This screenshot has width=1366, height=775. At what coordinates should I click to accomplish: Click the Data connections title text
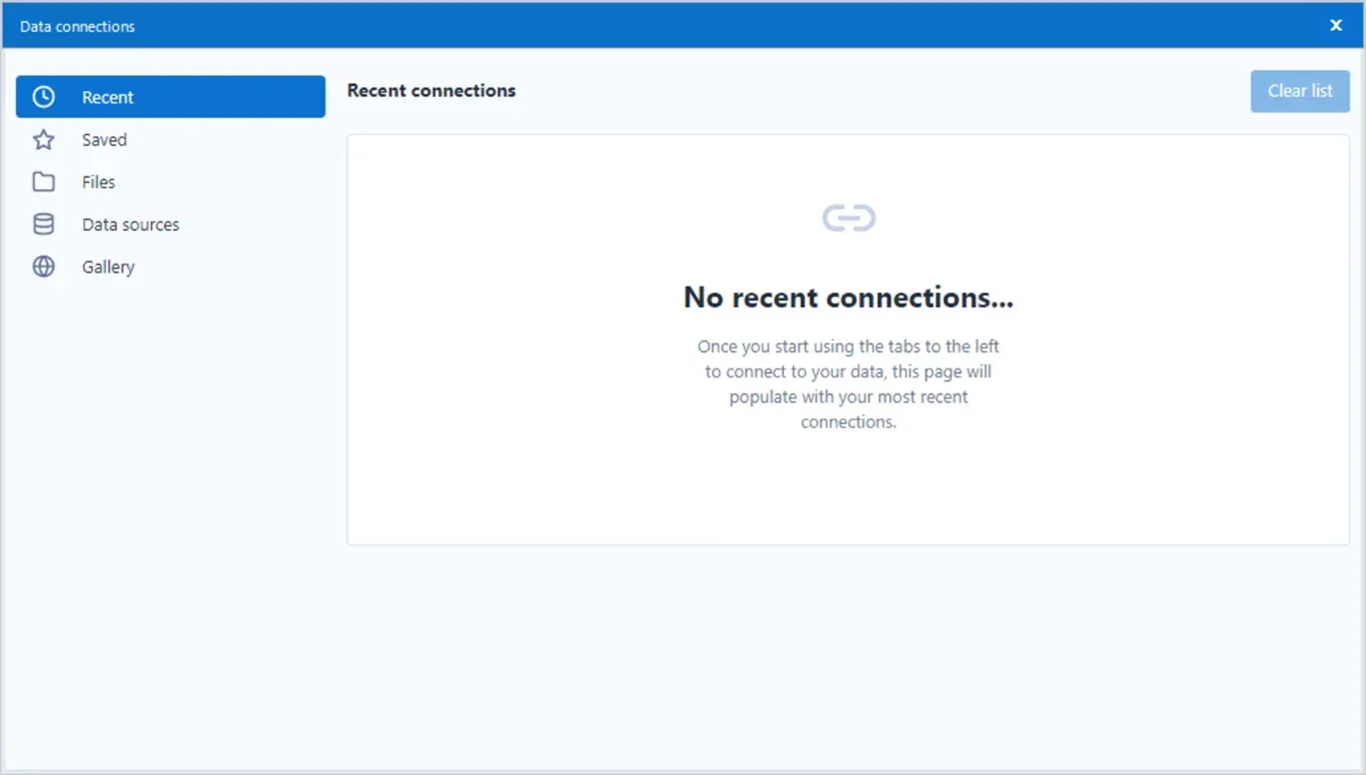point(77,27)
